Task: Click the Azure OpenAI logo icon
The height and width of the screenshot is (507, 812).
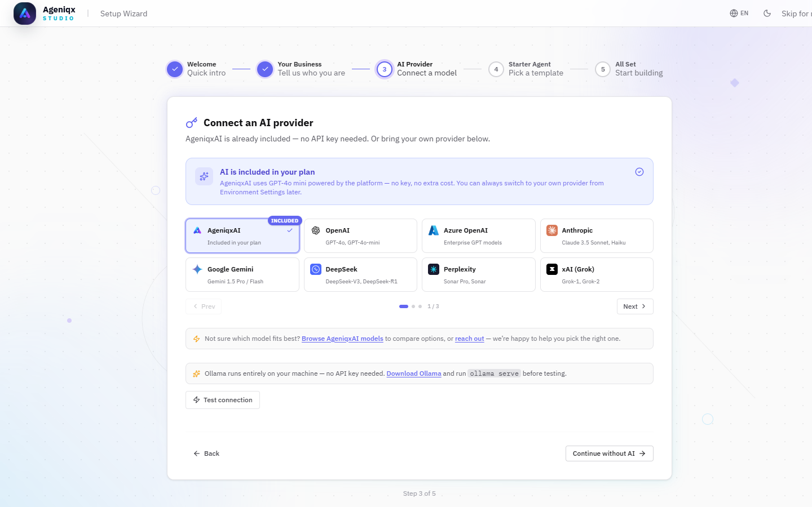Action: pos(434,230)
